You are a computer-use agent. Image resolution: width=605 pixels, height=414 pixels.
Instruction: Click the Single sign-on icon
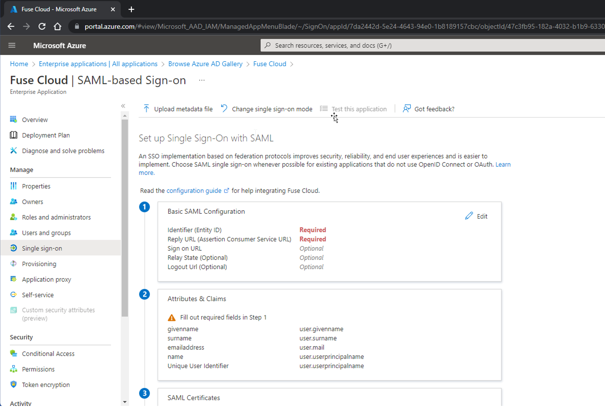point(13,248)
